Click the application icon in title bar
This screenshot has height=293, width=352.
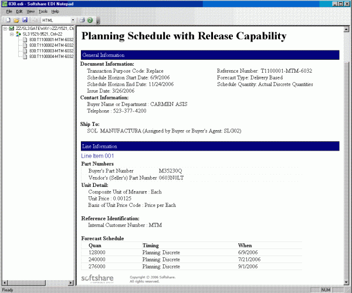pos(4,4)
